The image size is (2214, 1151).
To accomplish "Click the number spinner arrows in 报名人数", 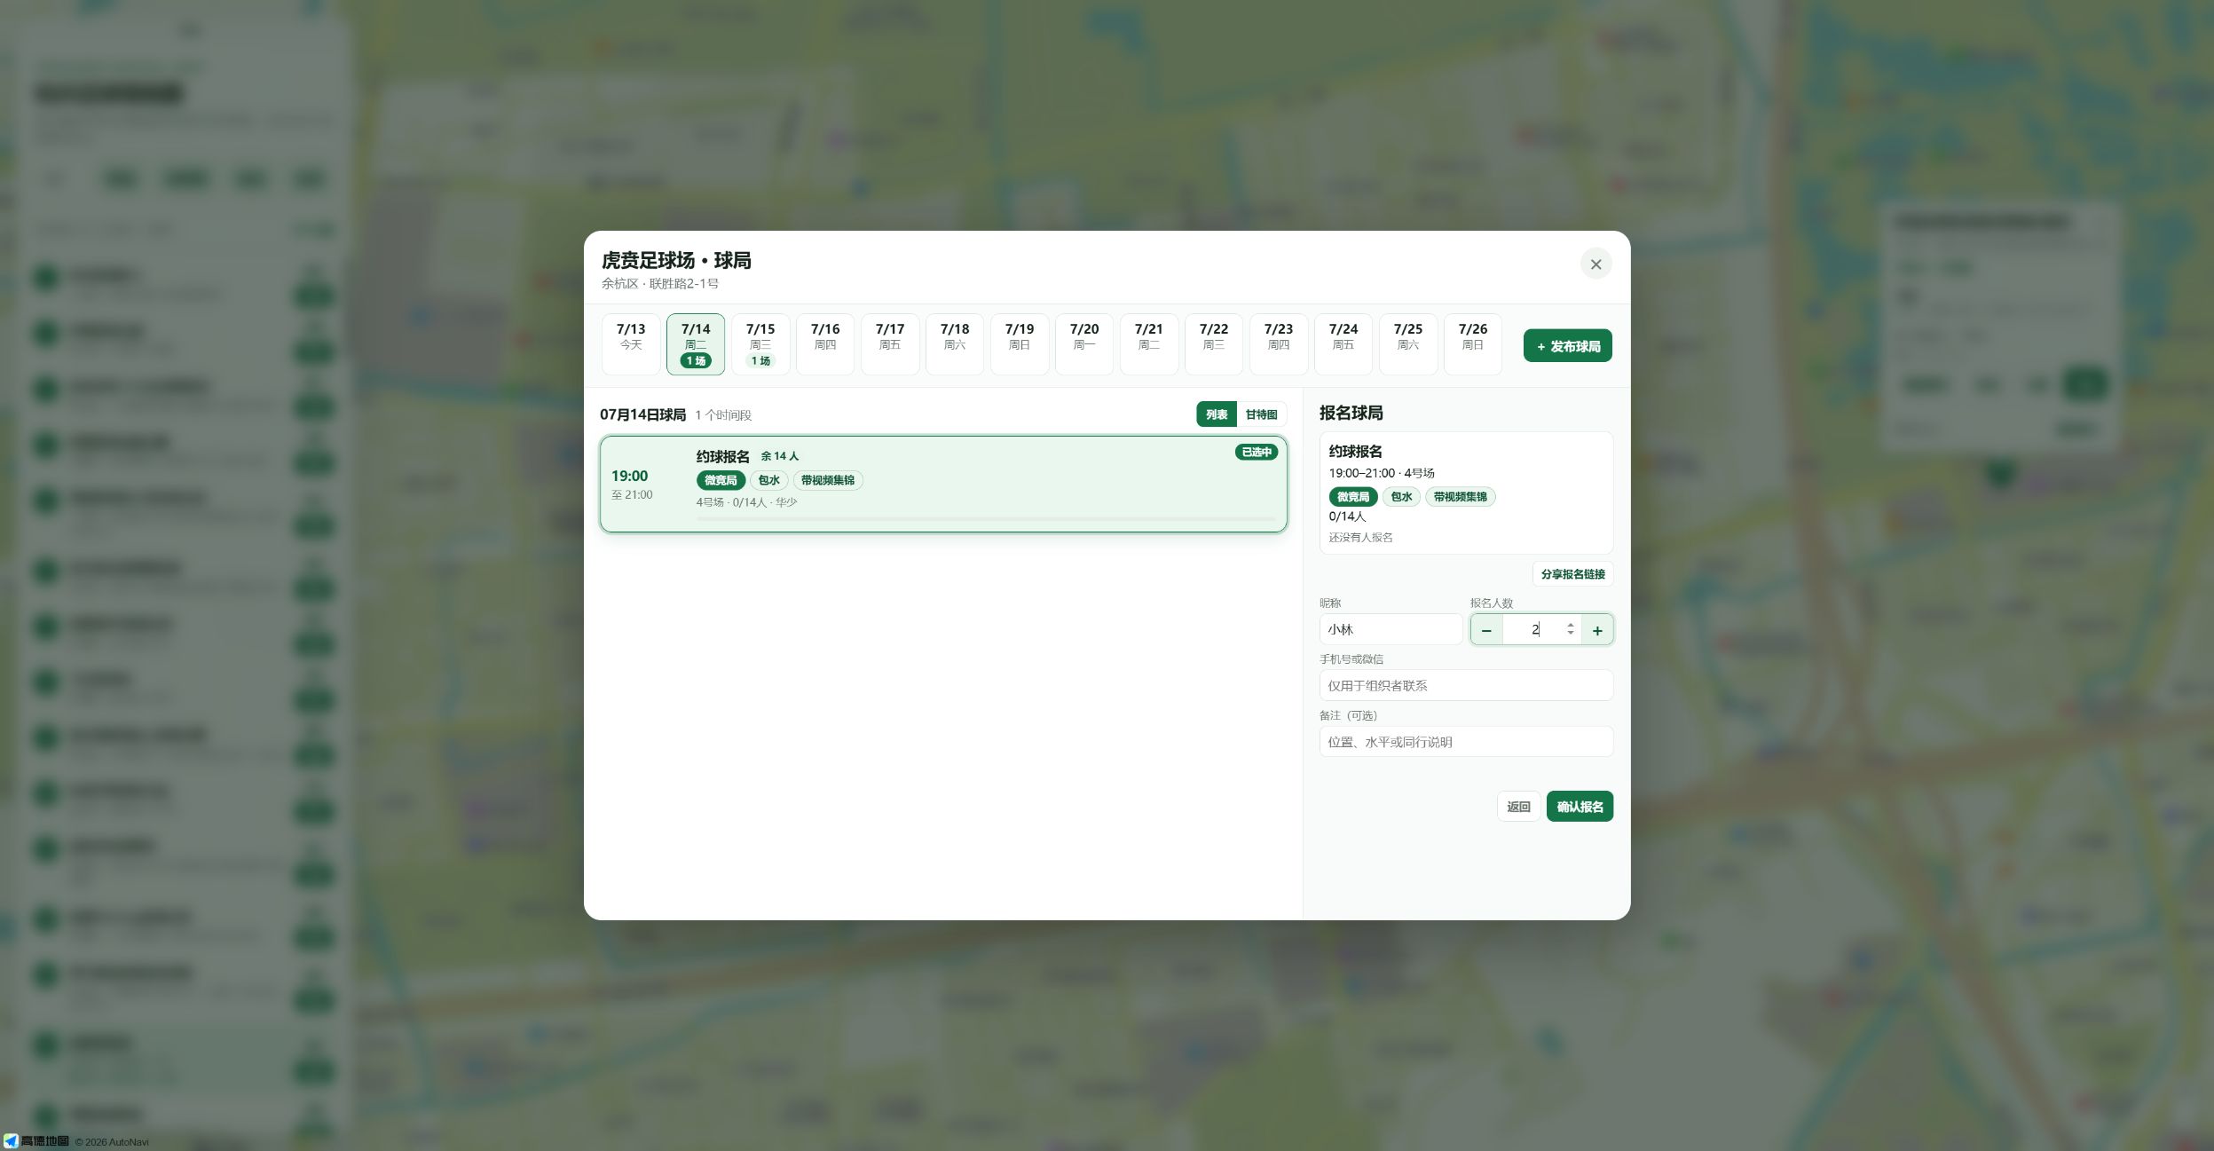I will click(x=1570, y=629).
